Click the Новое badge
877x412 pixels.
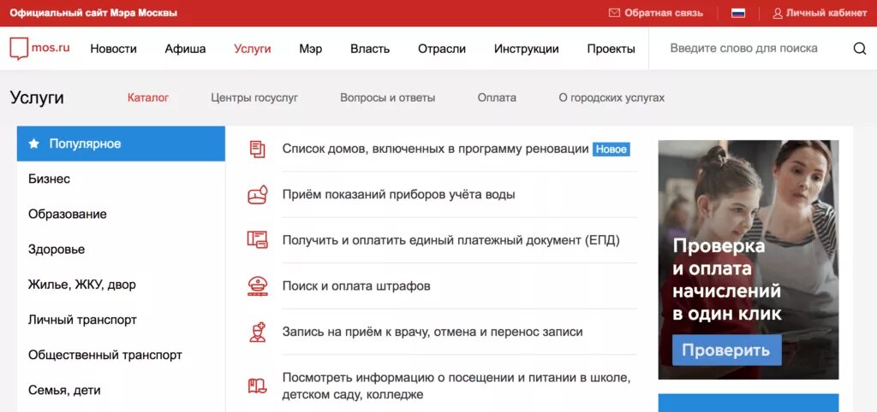(x=612, y=150)
